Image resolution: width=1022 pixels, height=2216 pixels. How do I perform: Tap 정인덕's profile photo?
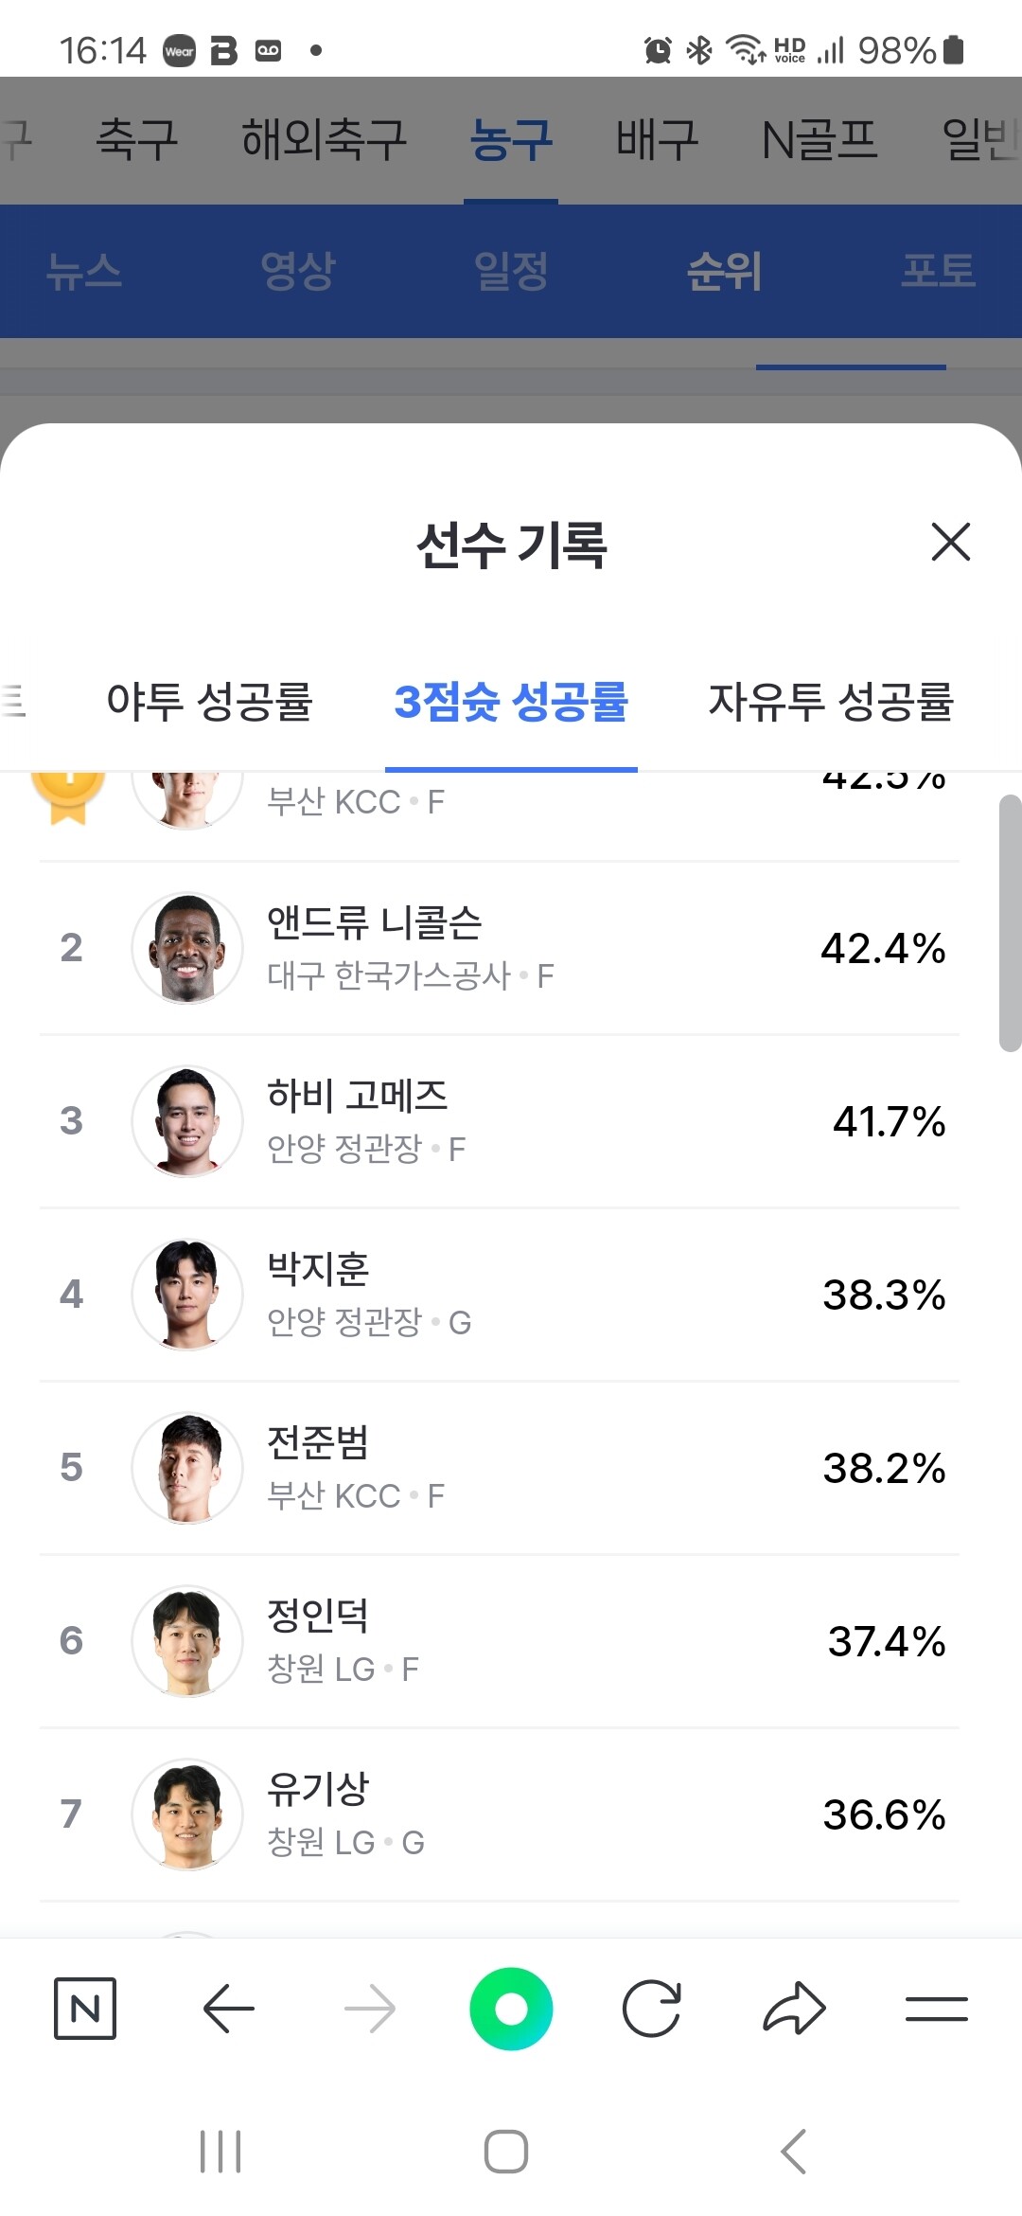(187, 1641)
